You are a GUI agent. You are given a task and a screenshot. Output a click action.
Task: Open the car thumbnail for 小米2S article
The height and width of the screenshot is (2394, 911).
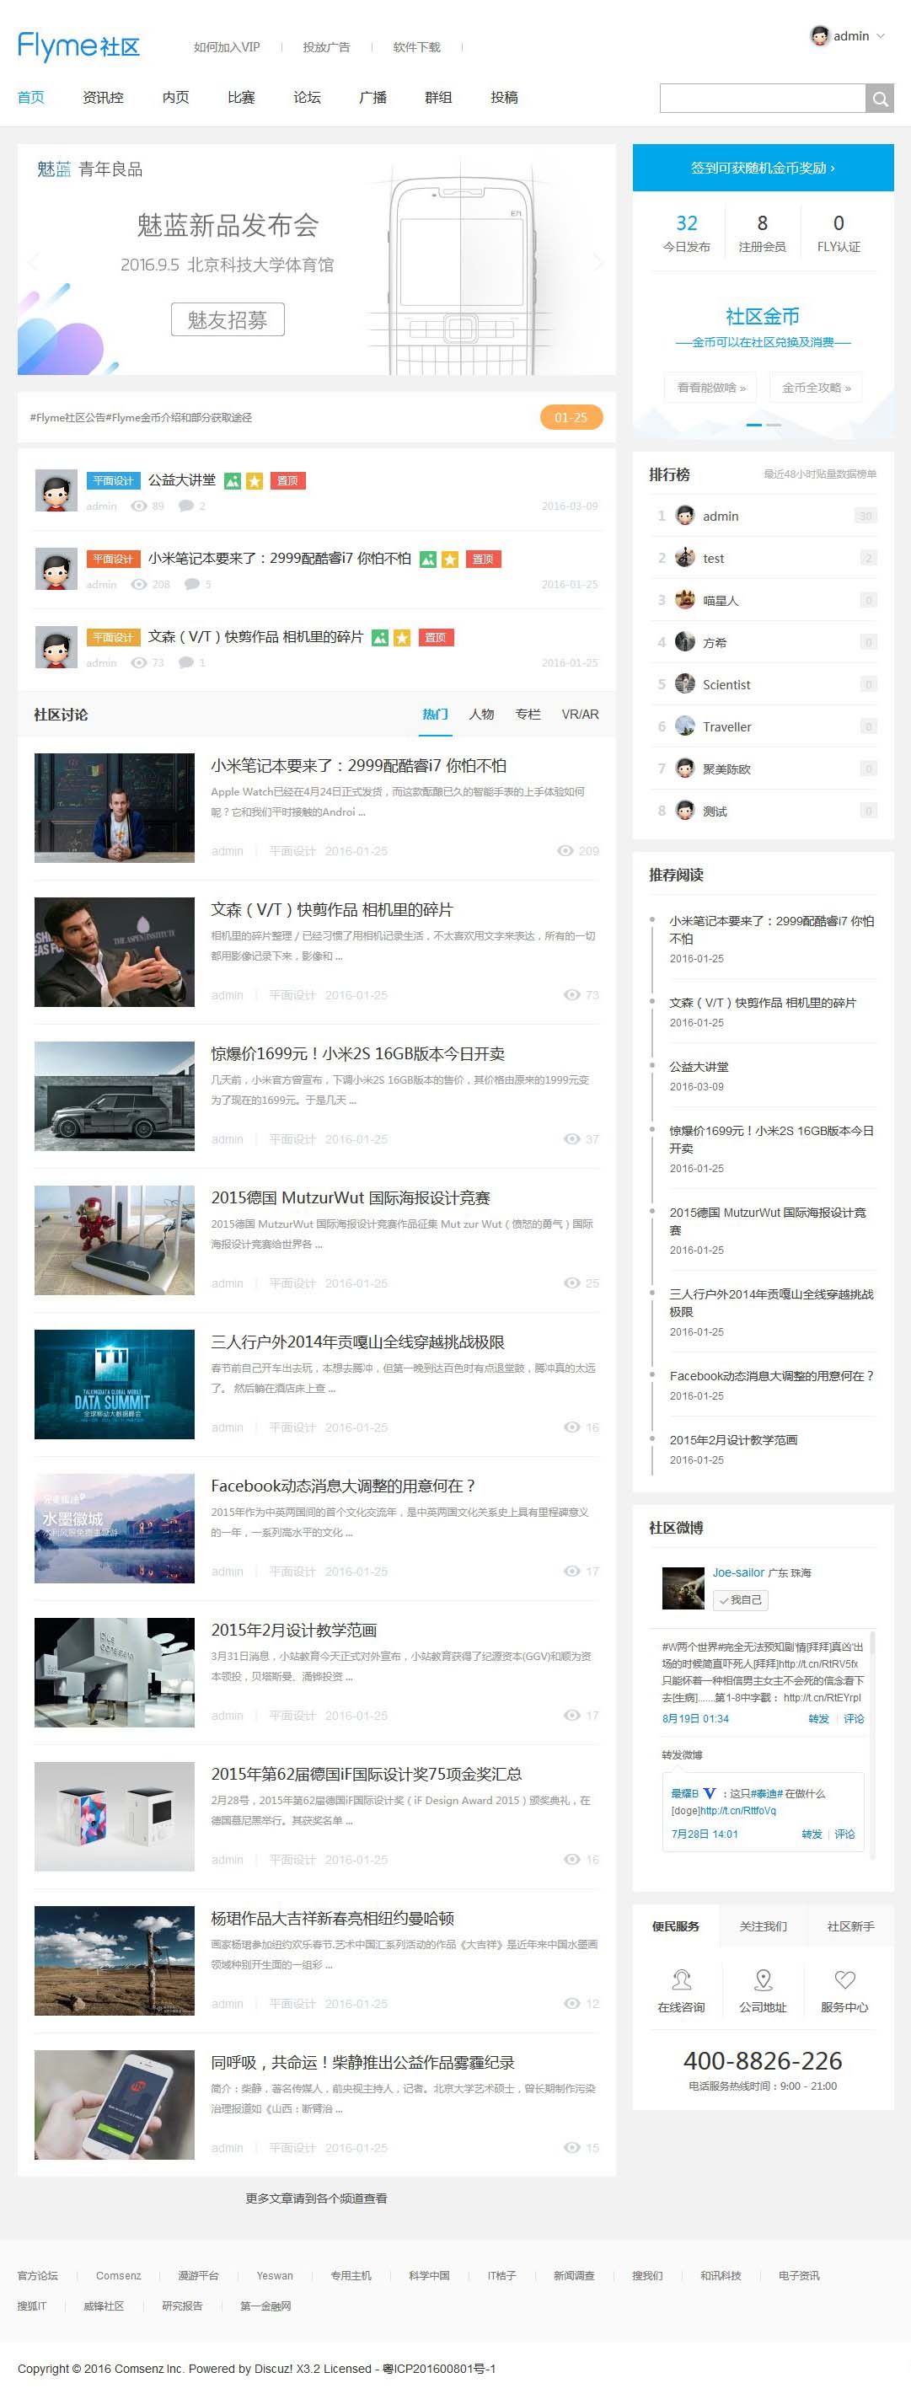point(115,1096)
